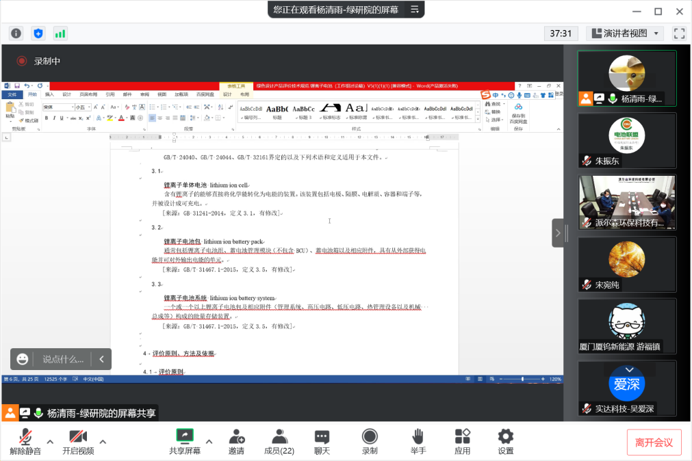This screenshot has height=461, width=692.
Task: Open the screen viewing options menu
Action: [x=414, y=10]
